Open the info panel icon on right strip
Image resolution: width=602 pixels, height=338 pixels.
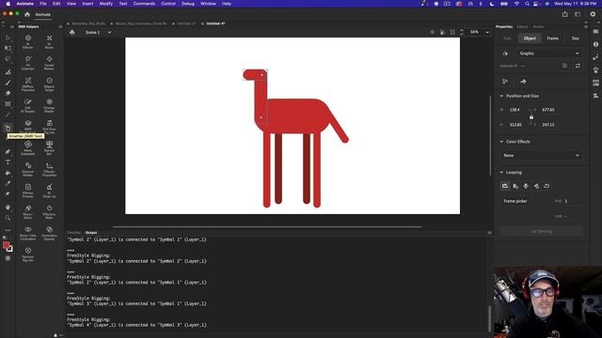pyautogui.click(x=595, y=44)
